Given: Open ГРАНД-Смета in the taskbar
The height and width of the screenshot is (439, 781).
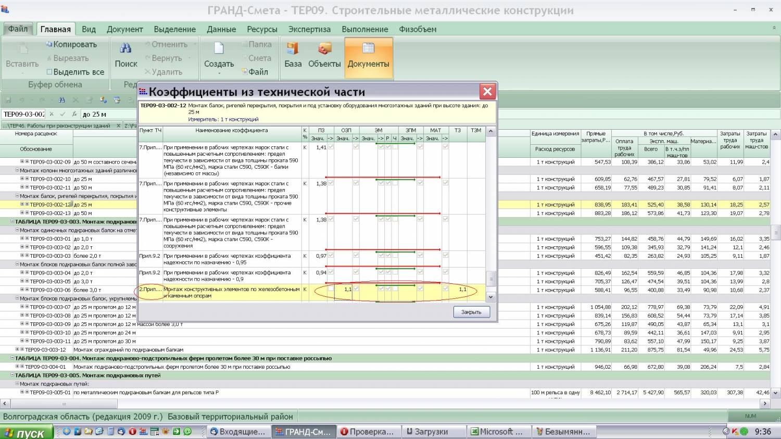Looking at the screenshot, I should click(x=303, y=432).
